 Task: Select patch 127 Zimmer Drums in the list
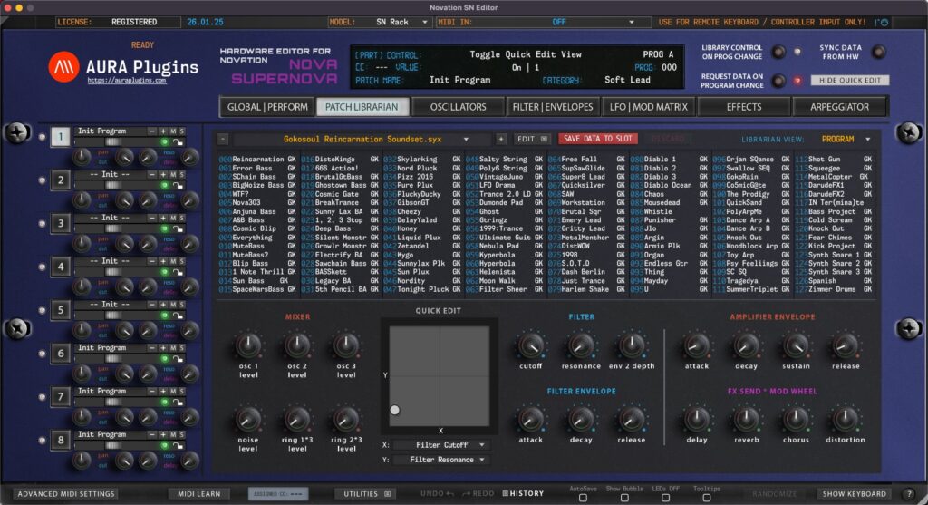(834, 289)
